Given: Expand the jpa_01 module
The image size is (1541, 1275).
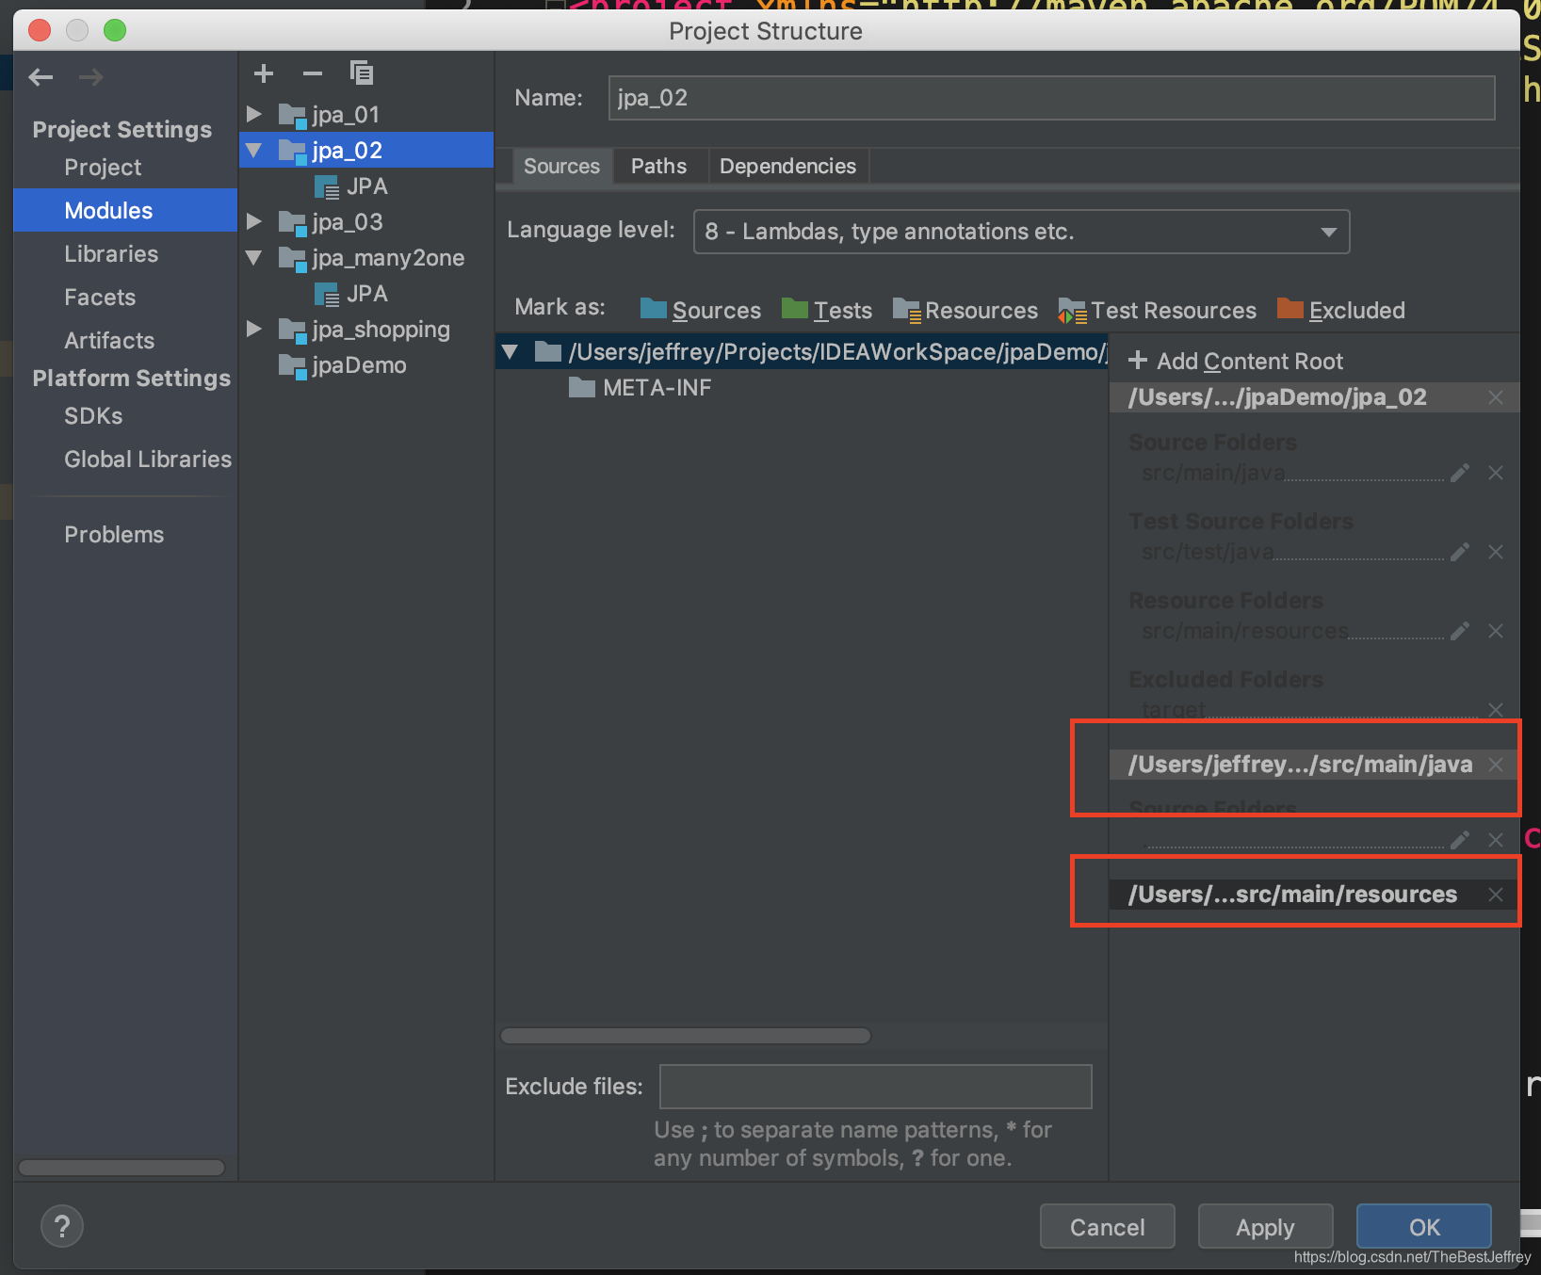Looking at the screenshot, I should pos(253,114).
